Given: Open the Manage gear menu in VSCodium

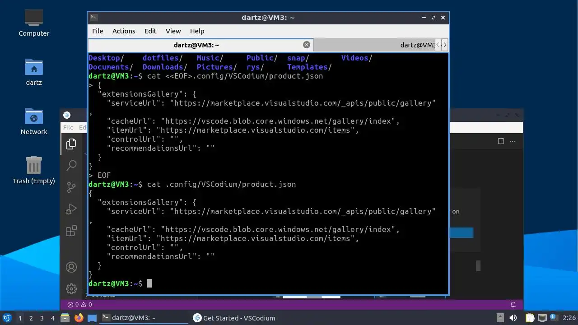Looking at the screenshot, I should (71, 288).
